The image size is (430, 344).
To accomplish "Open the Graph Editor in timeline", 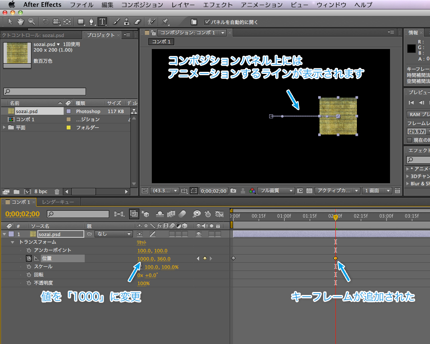I will (x=220, y=214).
